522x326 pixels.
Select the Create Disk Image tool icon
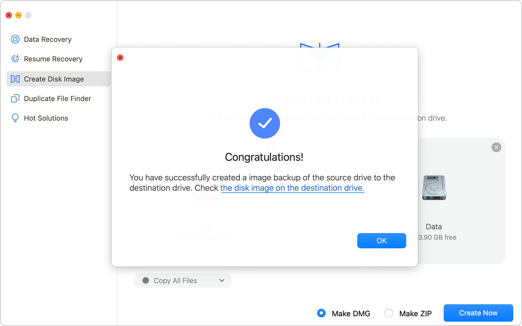pos(15,79)
